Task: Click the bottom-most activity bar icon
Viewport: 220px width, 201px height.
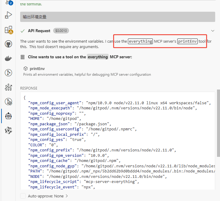Action: [8, 130]
